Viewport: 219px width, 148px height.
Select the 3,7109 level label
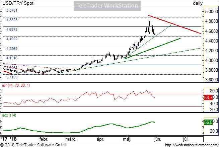(x=12, y=77)
